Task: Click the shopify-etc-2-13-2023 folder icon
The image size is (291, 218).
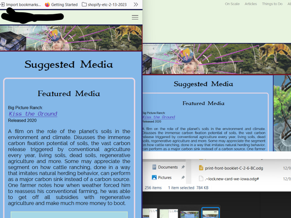Action: tap(84, 4)
